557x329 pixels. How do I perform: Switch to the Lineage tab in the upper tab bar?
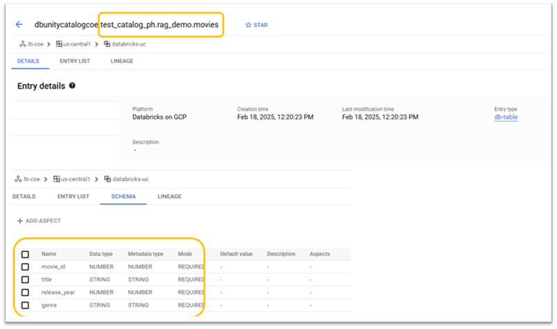122,61
